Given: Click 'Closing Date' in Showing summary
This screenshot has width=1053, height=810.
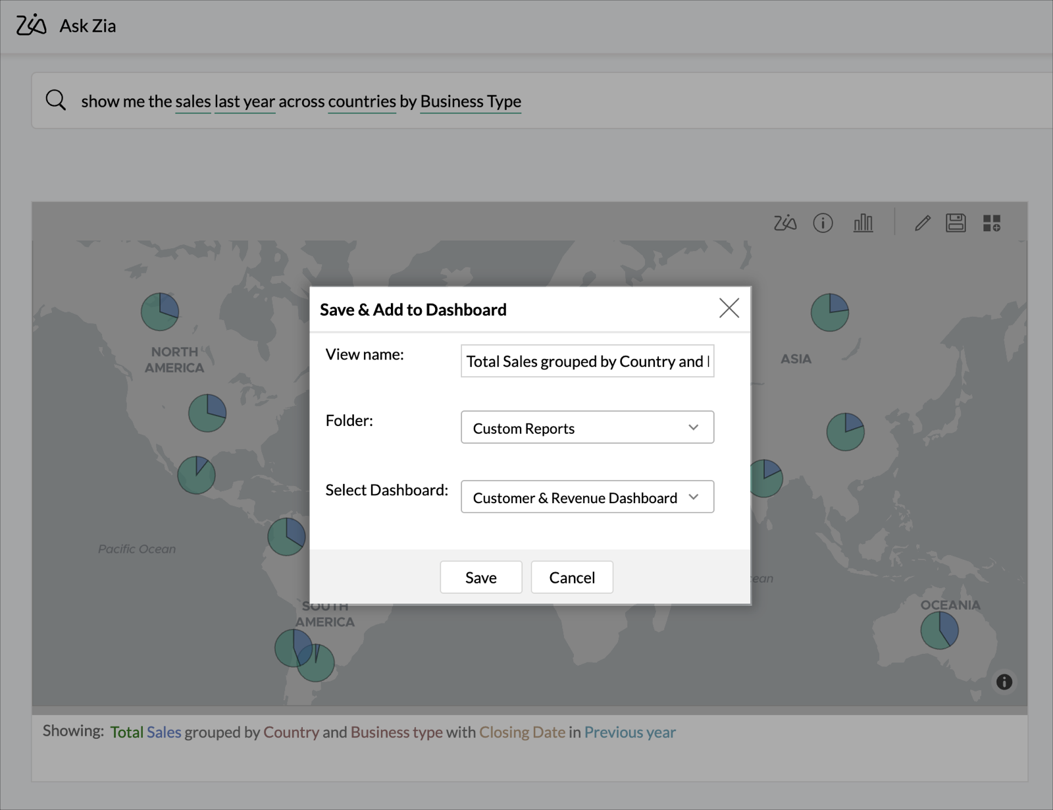Looking at the screenshot, I should [x=522, y=732].
